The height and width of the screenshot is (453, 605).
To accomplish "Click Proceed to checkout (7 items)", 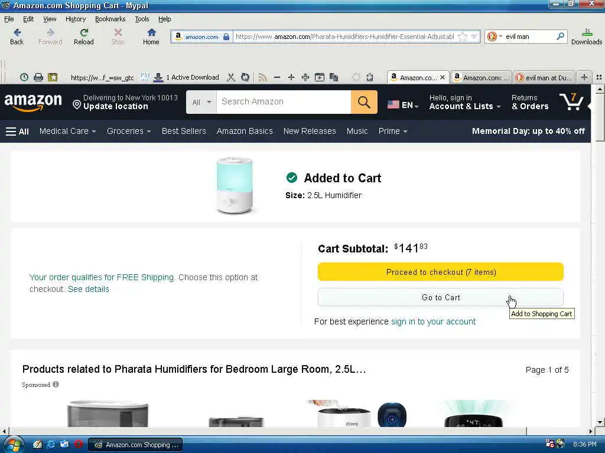I will 441,272.
